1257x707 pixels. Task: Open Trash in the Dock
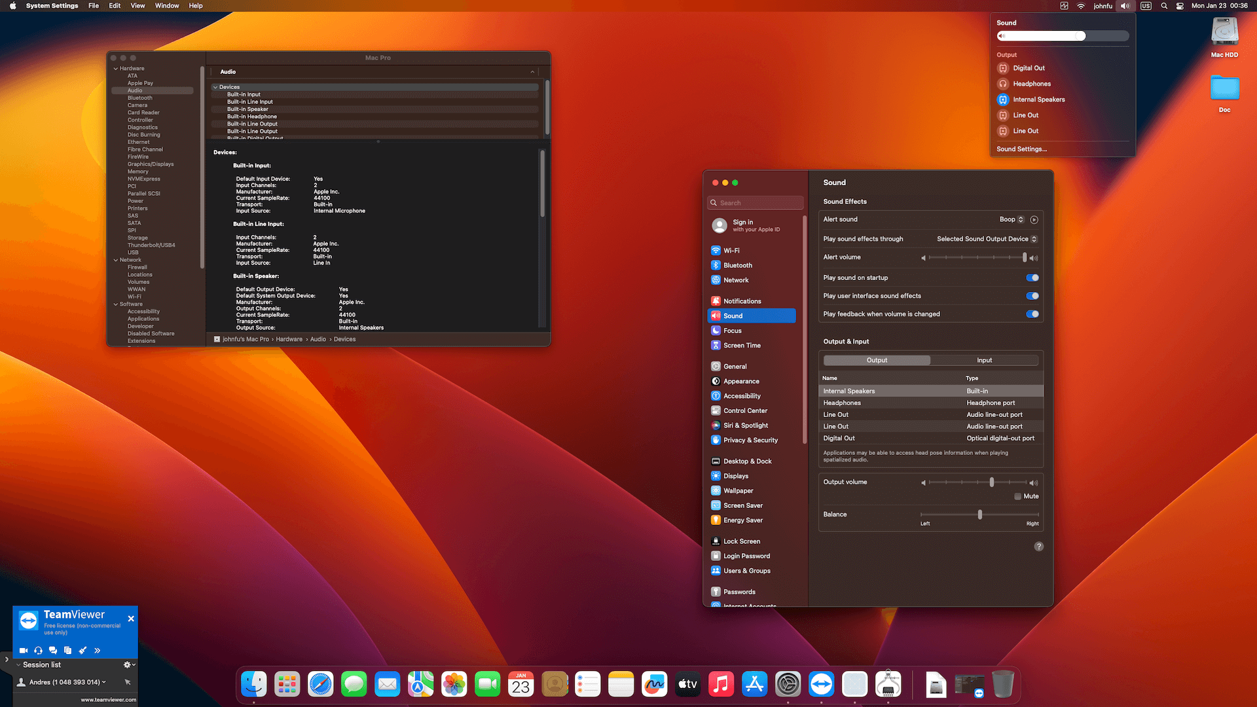pos(1003,685)
